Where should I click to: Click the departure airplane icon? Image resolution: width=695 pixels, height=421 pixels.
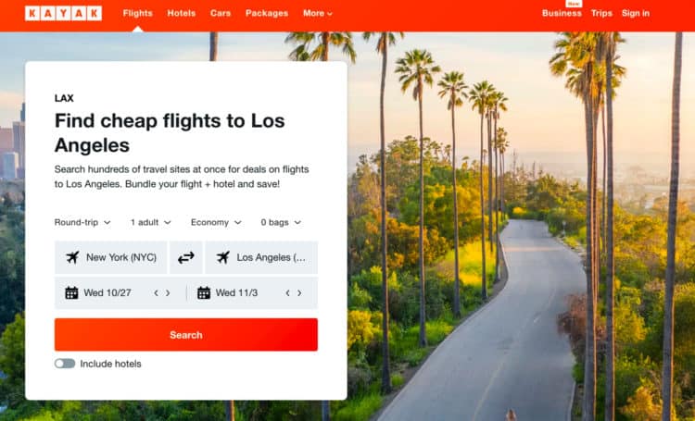tap(72, 257)
